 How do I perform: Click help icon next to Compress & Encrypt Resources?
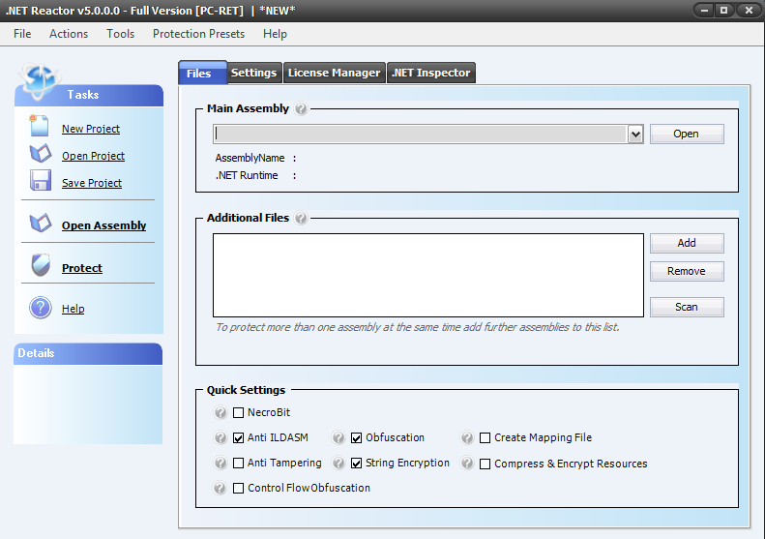click(x=467, y=463)
